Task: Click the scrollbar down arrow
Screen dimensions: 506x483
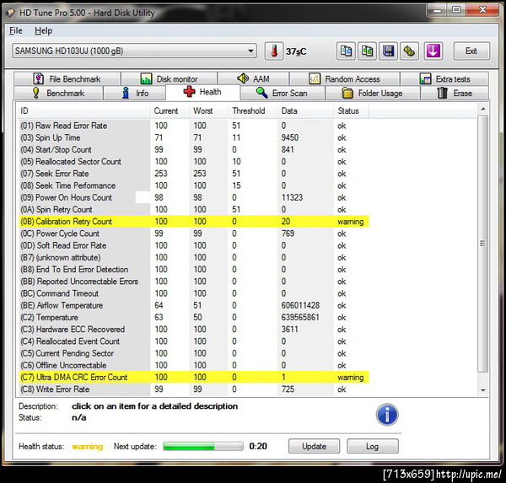Action: click(x=482, y=390)
